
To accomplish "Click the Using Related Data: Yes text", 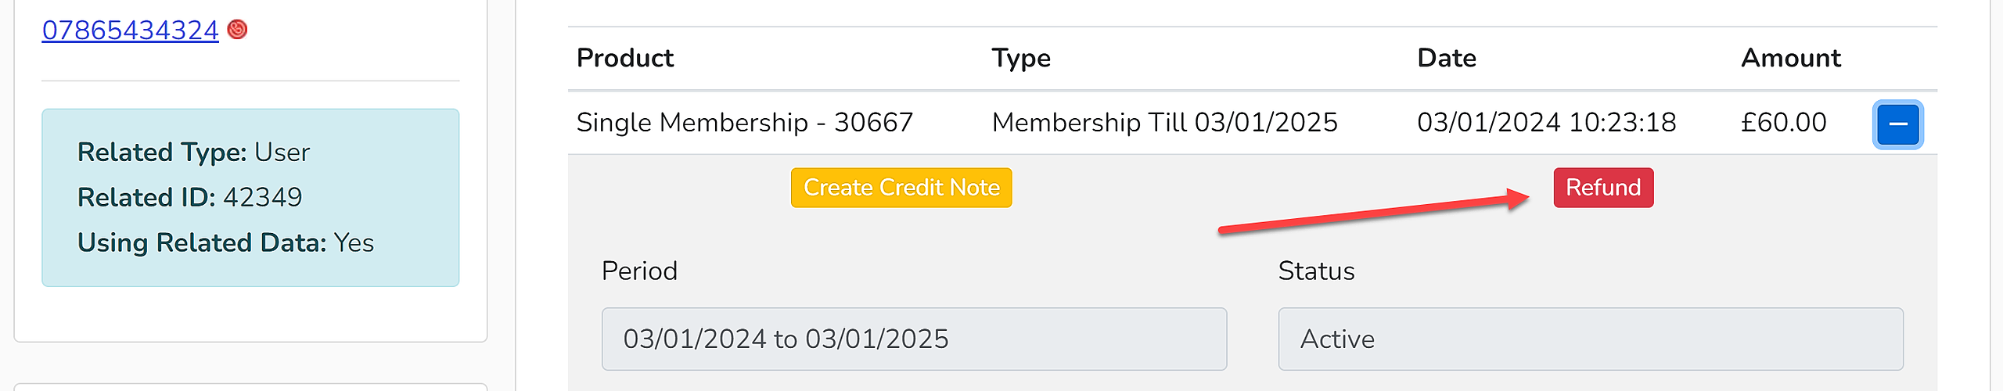I will [x=225, y=242].
